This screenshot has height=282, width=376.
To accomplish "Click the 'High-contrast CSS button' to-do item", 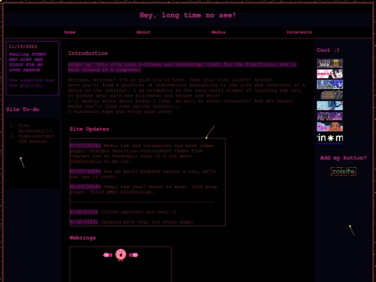I will (x=36, y=139).
